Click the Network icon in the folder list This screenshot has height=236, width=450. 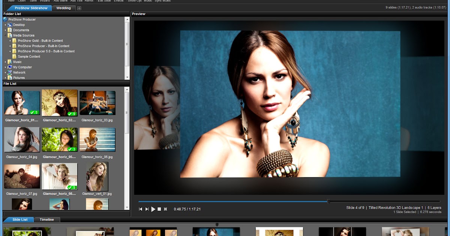pyautogui.click(x=10, y=72)
